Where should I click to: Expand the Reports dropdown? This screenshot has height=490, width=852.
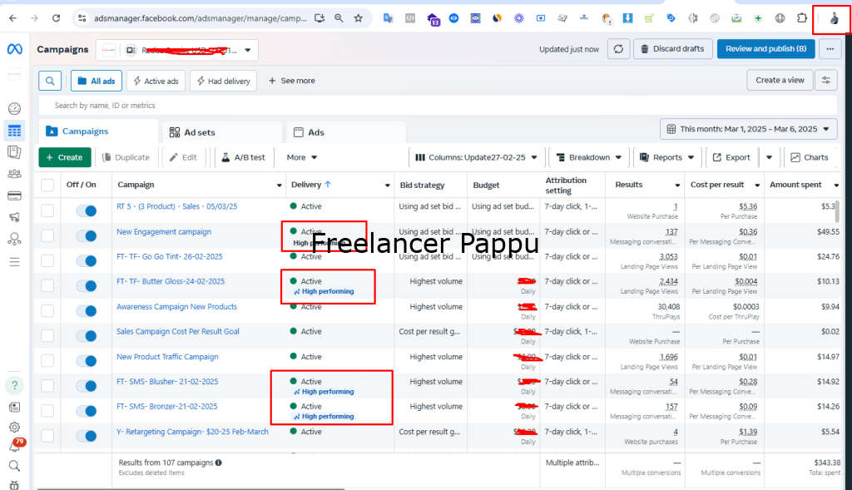click(666, 157)
